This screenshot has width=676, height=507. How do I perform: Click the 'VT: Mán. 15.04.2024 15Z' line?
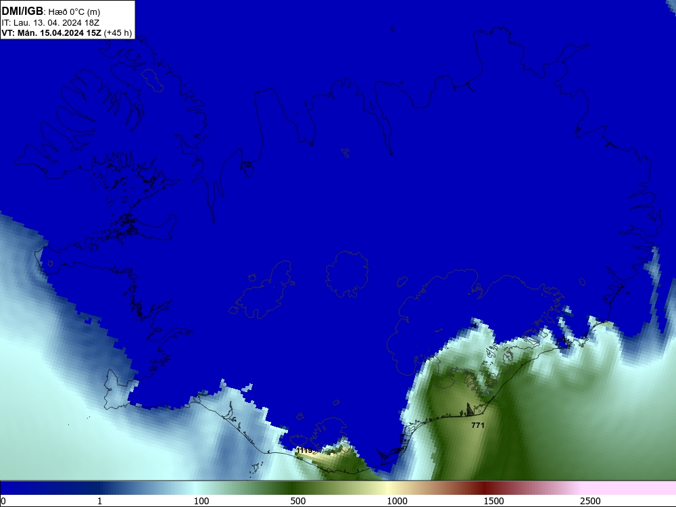tap(51, 33)
